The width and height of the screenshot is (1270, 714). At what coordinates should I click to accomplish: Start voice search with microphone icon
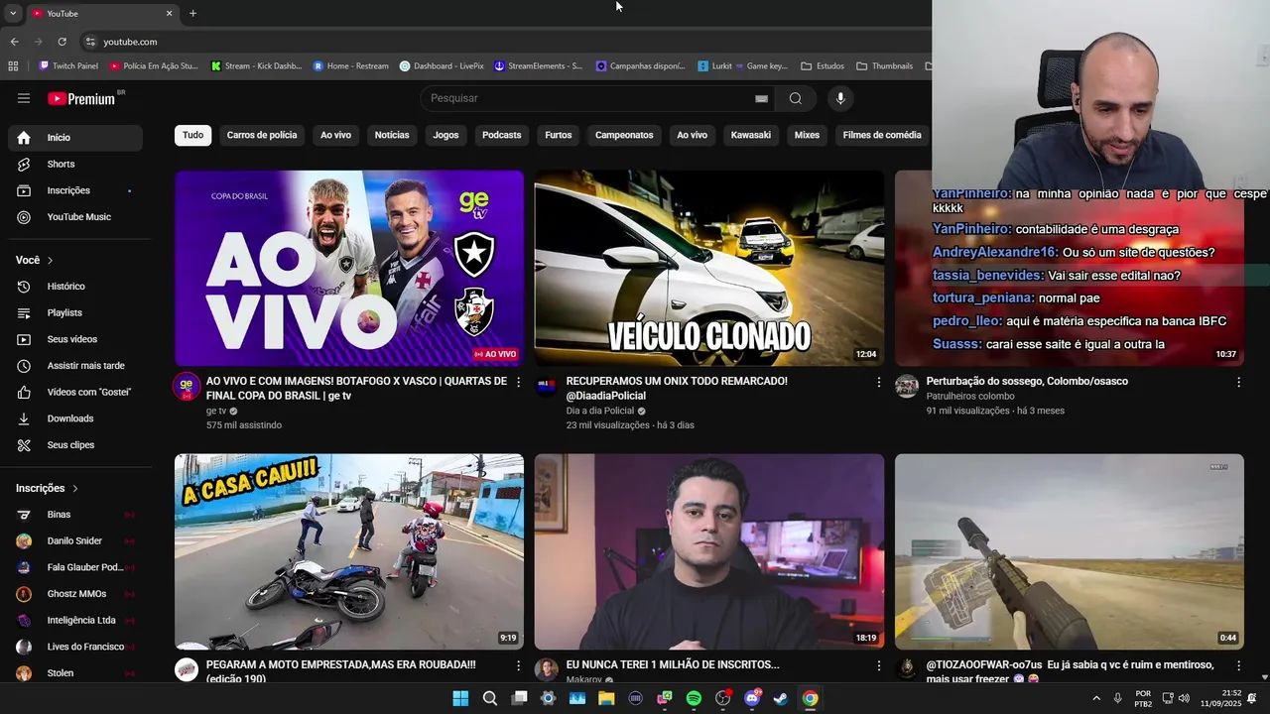pyautogui.click(x=840, y=98)
